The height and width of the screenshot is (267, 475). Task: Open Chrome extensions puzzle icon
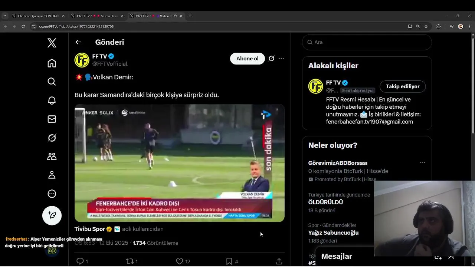pos(439,26)
